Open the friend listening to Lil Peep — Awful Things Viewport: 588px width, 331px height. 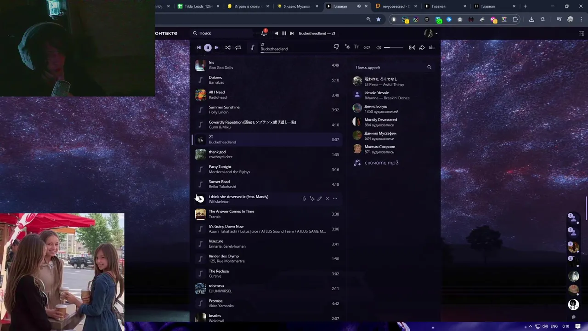click(393, 81)
